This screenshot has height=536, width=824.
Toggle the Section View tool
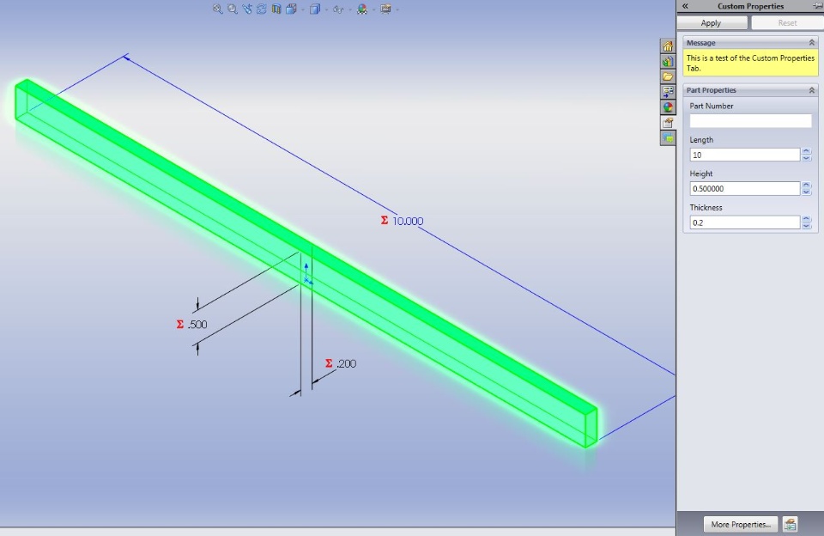[x=276, y=9]
